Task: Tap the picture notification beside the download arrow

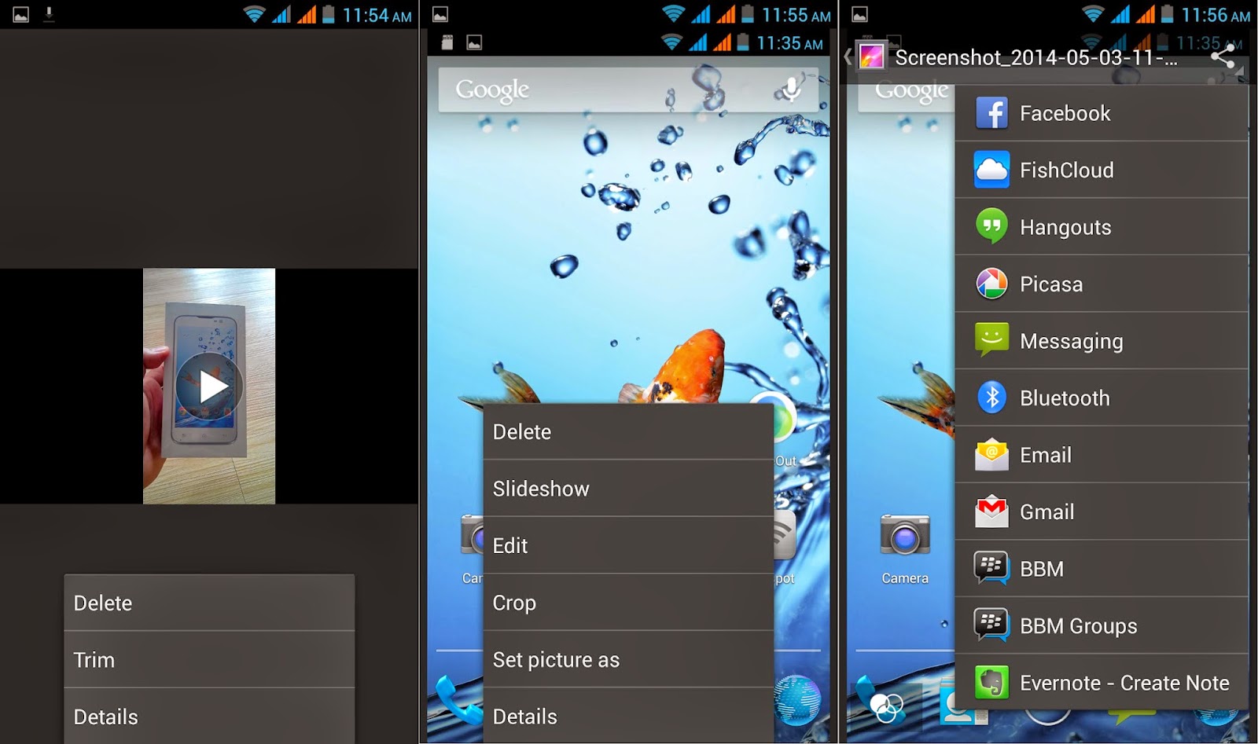Action: (x=20, y=15)
